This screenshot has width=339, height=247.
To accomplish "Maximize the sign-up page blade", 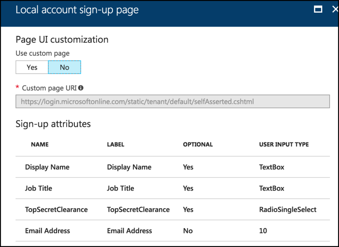I will pos(318,9).
